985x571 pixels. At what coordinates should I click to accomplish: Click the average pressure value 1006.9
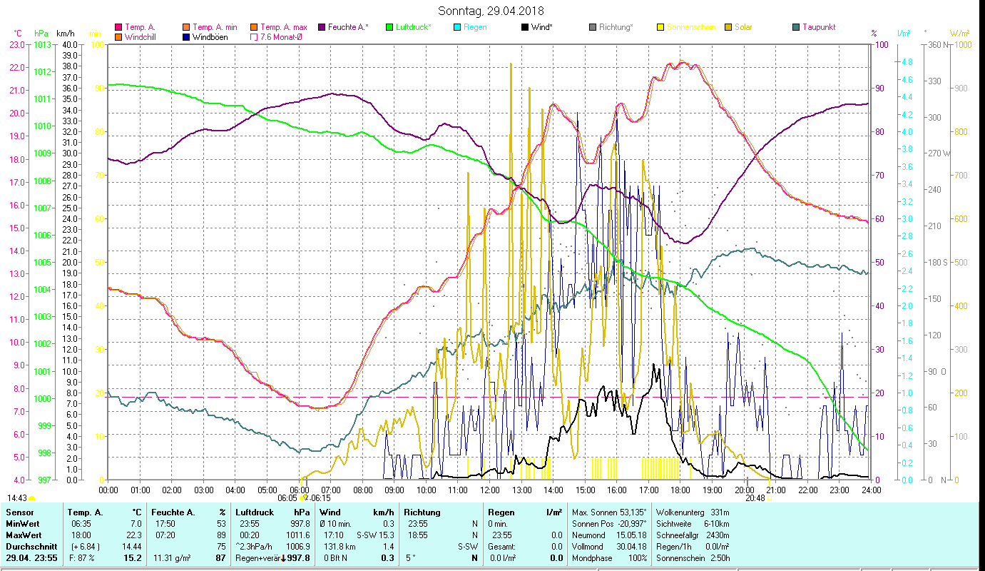298,547
